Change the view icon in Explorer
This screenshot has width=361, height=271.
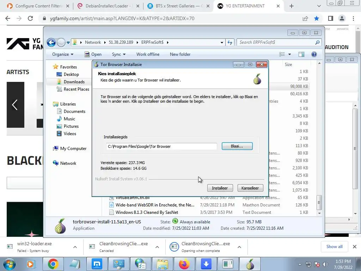(282, 54)
